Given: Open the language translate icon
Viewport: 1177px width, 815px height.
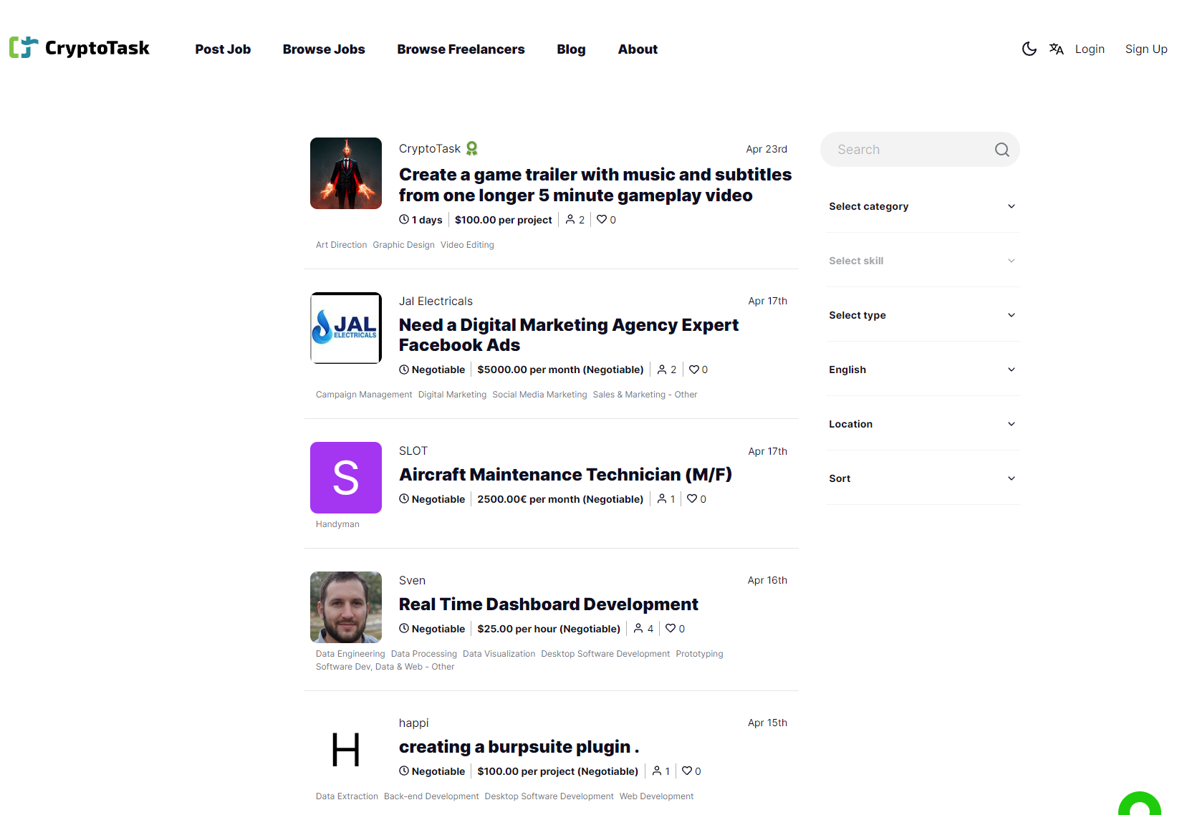Looking at the screenshot, I should coord(1056,49).
